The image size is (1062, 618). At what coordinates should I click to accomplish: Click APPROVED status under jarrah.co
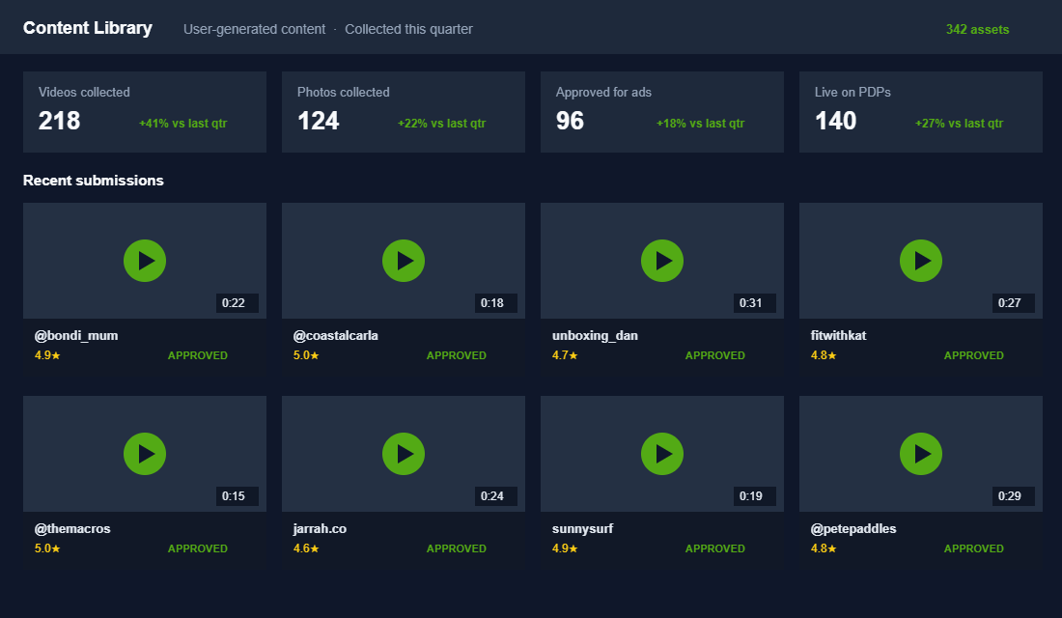[x=457, y=548]
